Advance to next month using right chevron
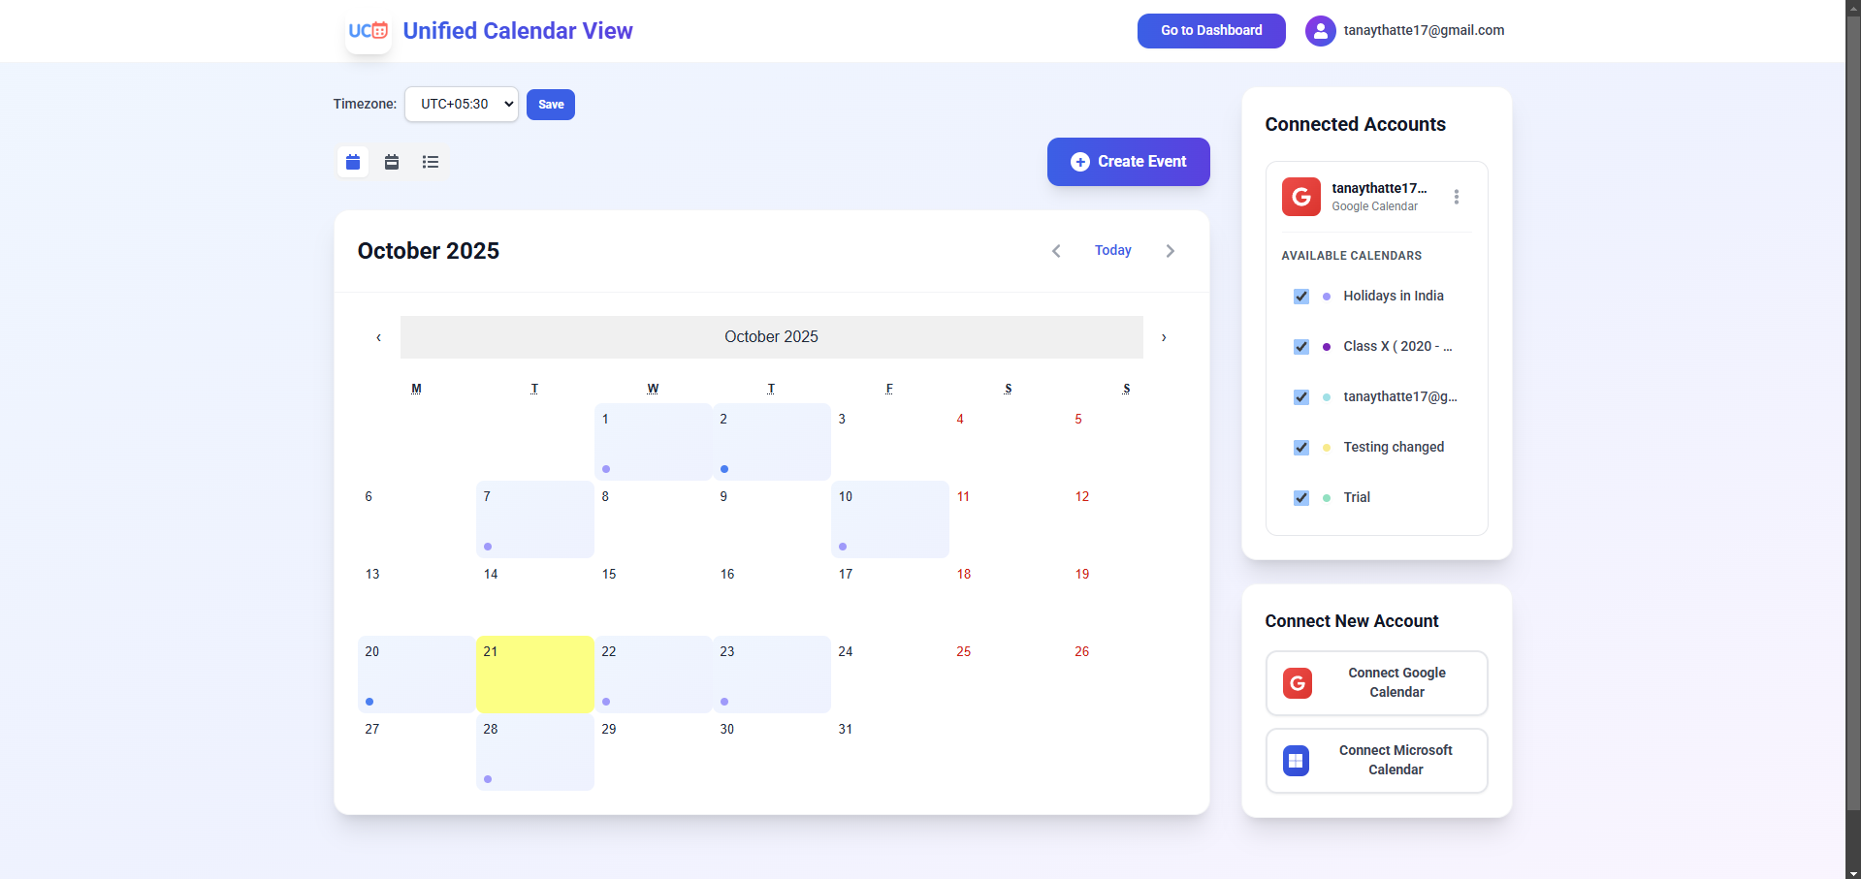Image resolution: width=1861 pixels, height=879 pixels. pos(1170,250)
